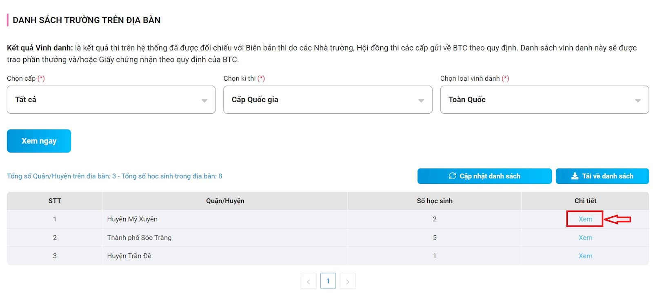Select page 1 in pagination

328,281
